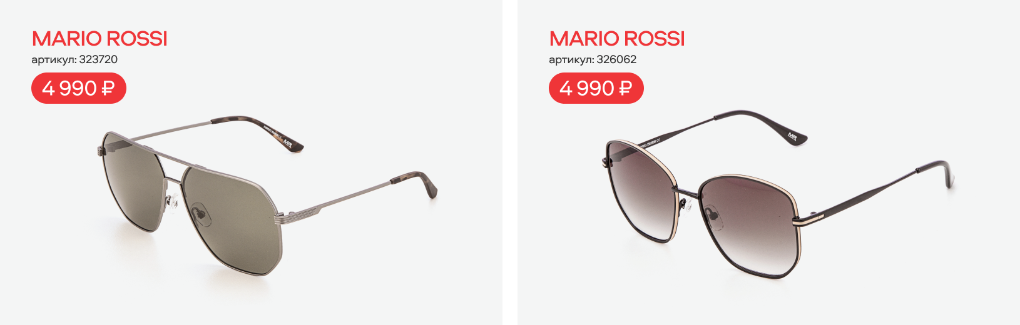Select the left 4 990 ₽ price badge
This screenshot has width=1020, height=325.
[x=79, y=88]
